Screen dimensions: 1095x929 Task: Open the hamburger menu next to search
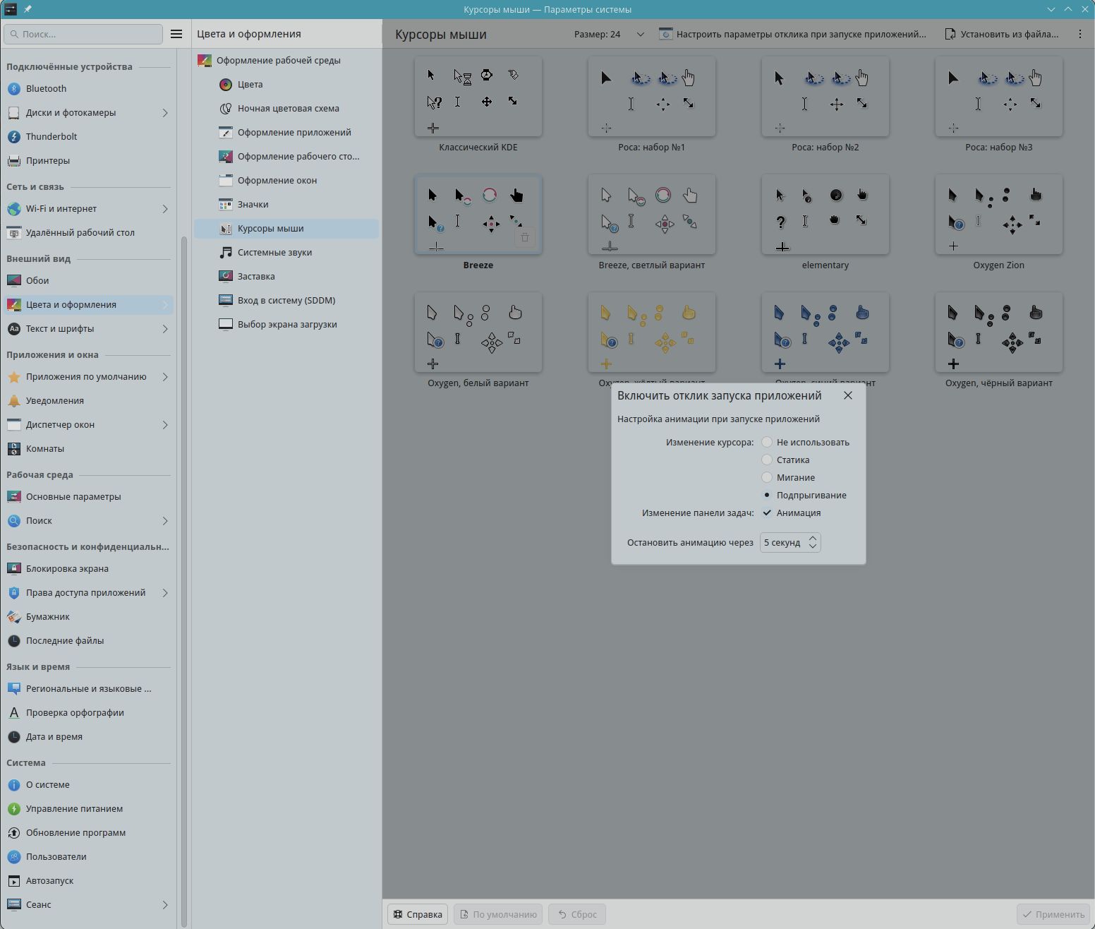click(x=176, y=34)
